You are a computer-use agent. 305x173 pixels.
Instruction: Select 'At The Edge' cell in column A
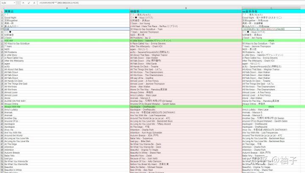tap(67, 144)
